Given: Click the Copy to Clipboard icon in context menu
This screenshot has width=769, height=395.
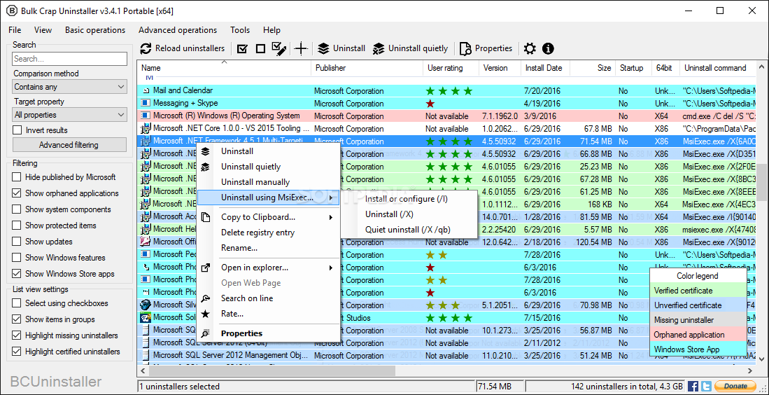Looking at the screenshot, I should [206, 217].
